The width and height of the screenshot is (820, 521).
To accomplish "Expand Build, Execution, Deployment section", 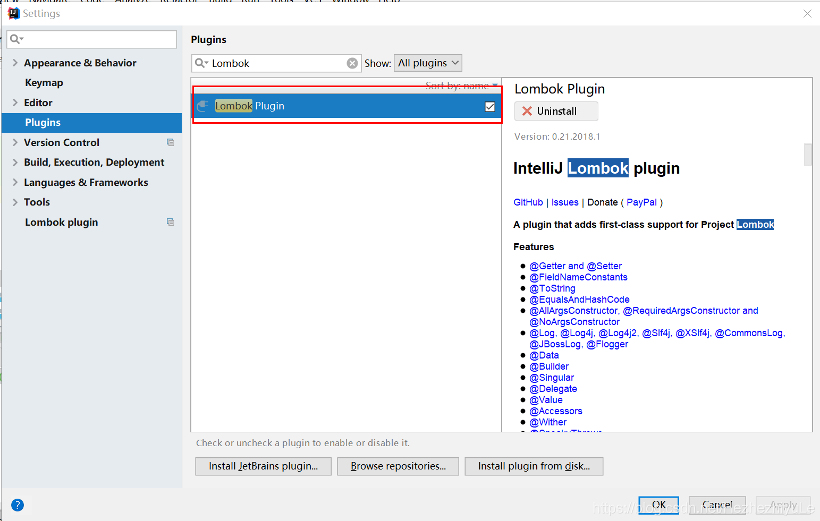I will tap(15, 163).
